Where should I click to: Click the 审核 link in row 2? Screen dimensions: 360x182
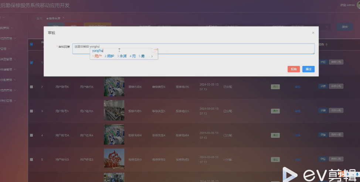click(298, 87)
